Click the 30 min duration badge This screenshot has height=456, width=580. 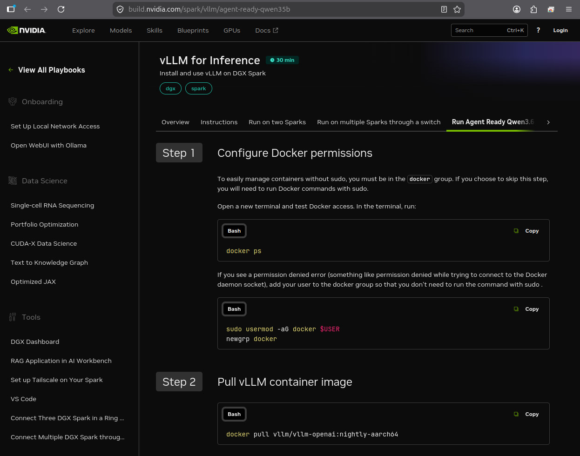point(282,60)
